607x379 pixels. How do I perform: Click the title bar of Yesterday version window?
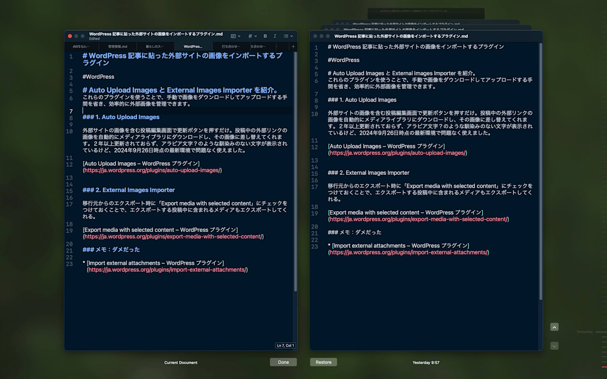[x=426, y=36]
